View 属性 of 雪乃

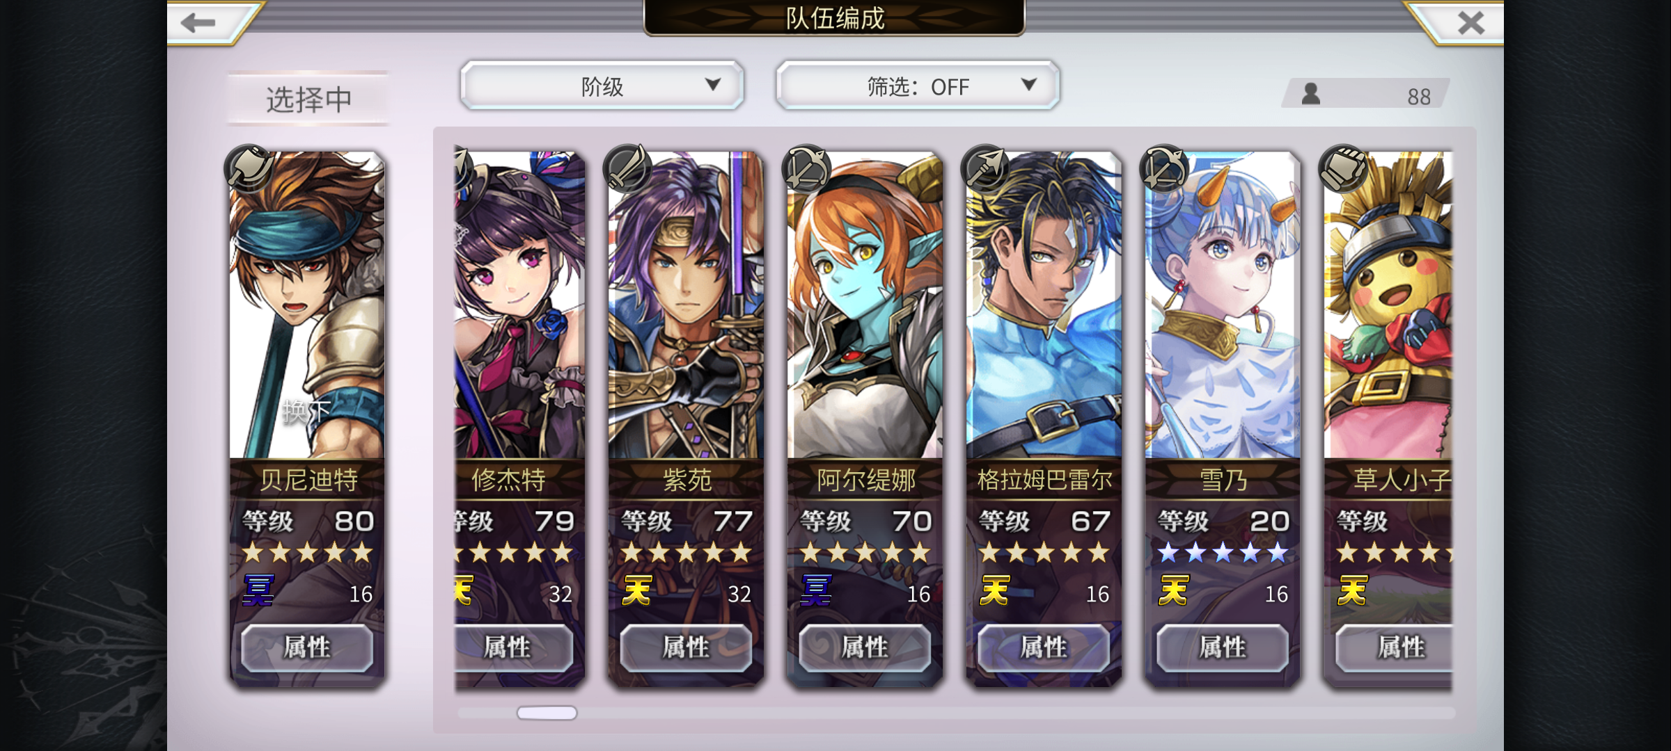pos(1223,647)
